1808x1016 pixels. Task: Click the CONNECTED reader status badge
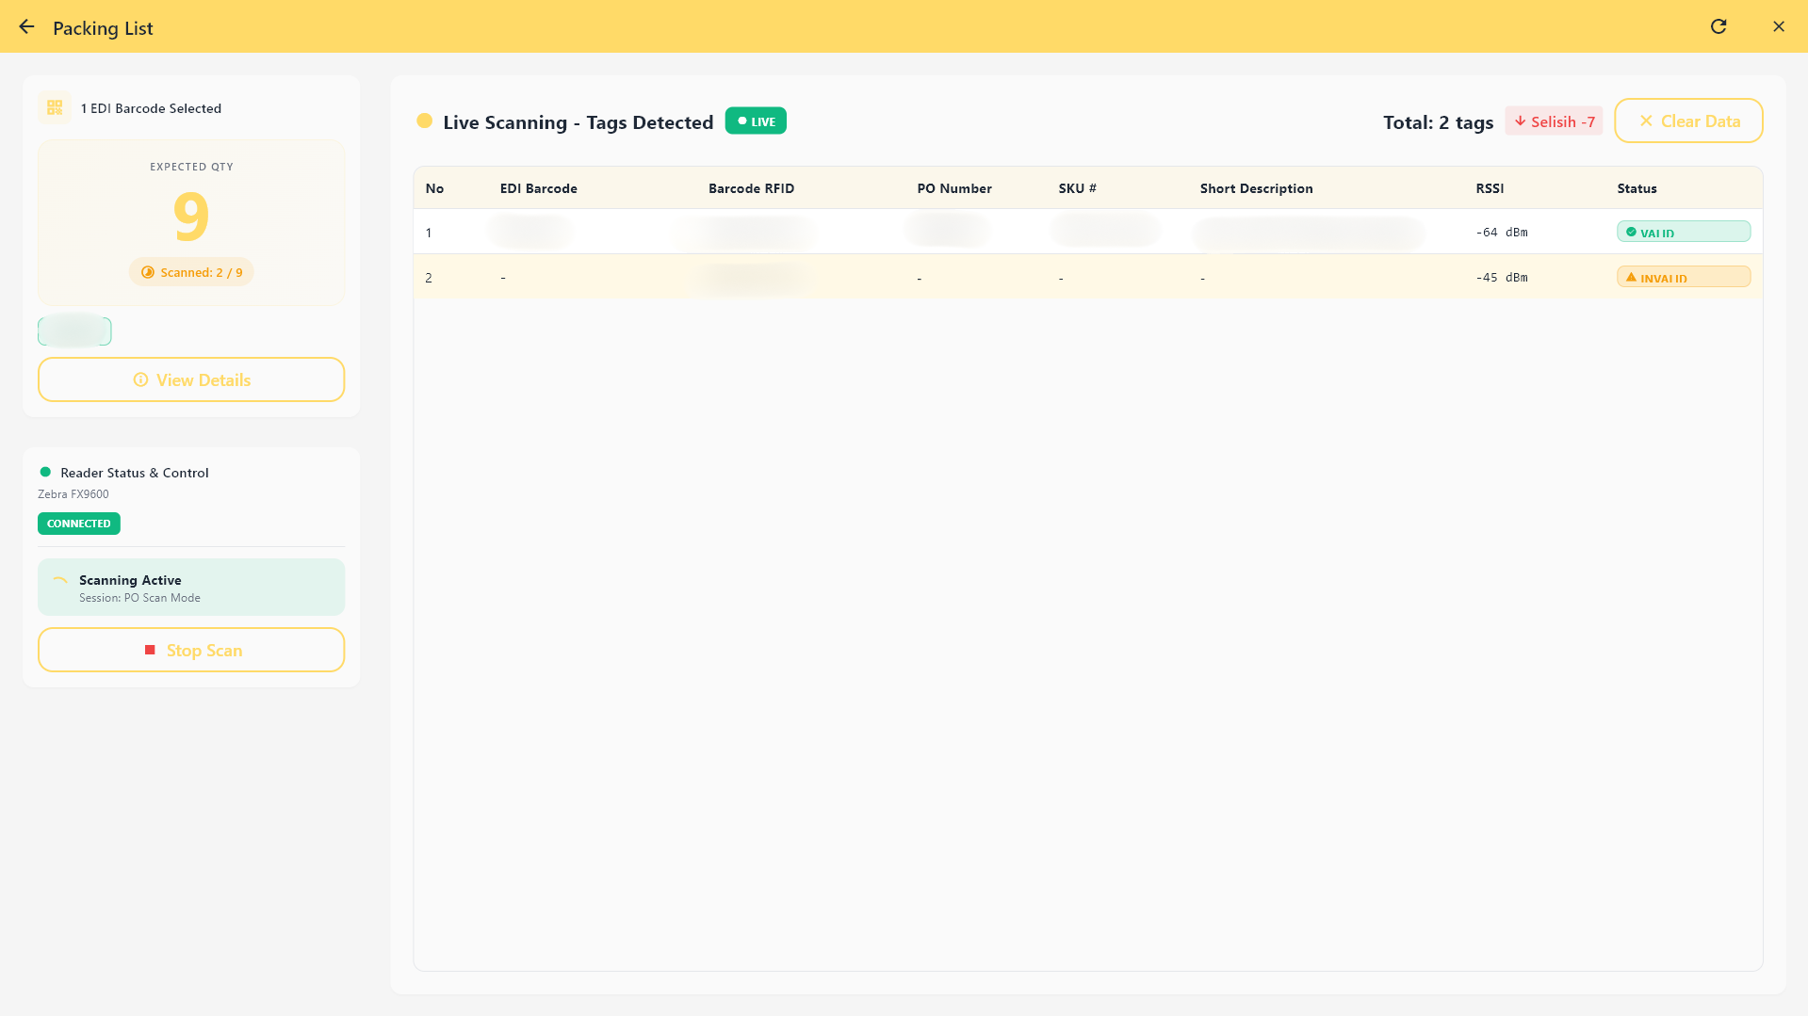(x=79, y=524)
